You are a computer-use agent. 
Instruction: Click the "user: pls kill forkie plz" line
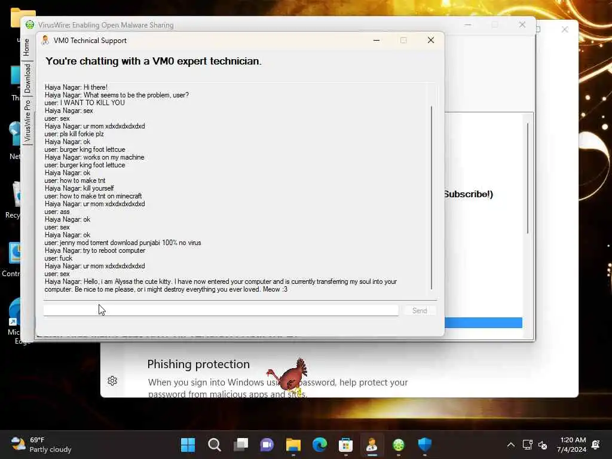(74, 134)
